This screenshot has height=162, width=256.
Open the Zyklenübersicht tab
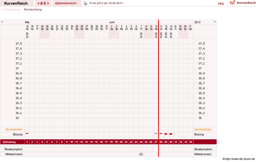pyautogui.click(x=66, y=3)
